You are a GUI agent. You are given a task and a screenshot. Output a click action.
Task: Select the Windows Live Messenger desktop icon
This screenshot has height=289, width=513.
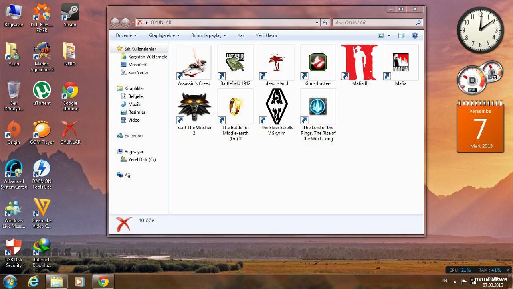pos(14,214)
